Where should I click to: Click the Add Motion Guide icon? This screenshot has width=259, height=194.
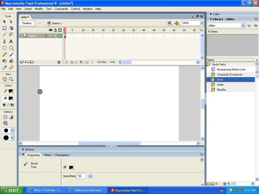click(x=26, y=62)
